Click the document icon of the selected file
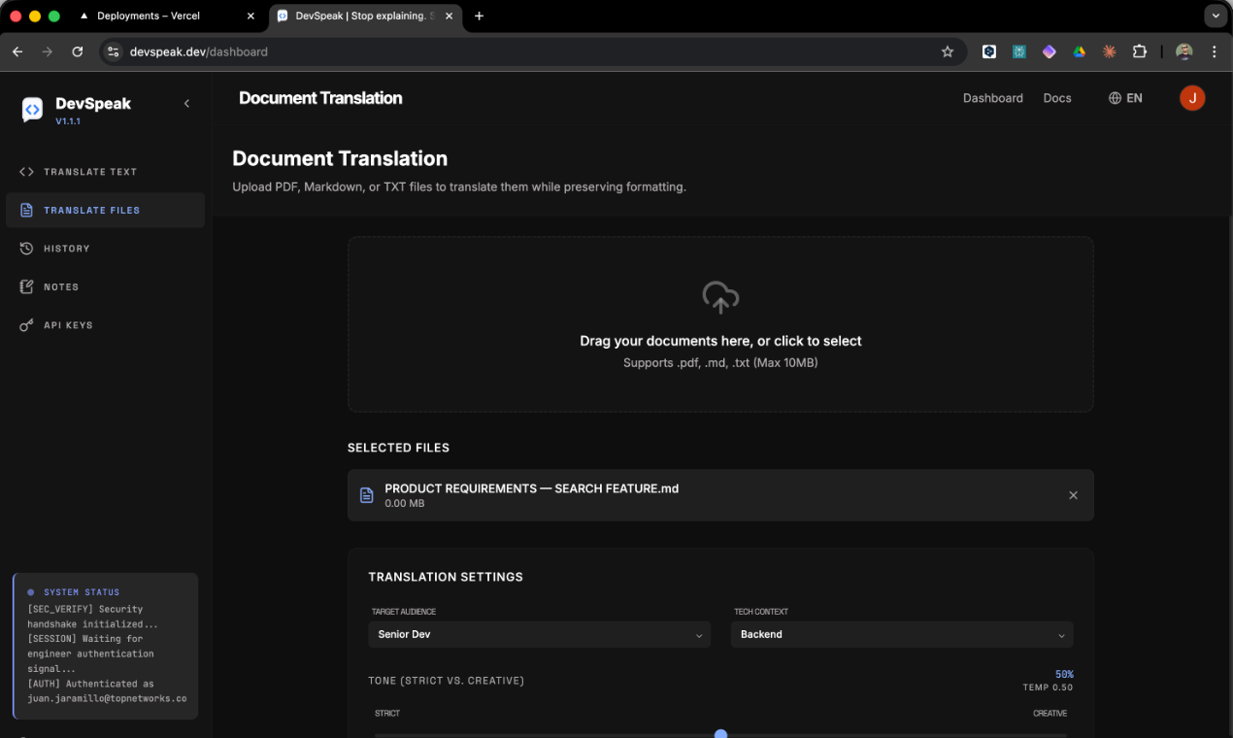Image resolution: width=1233 pixels, height=738 pixels. (367, 495)
